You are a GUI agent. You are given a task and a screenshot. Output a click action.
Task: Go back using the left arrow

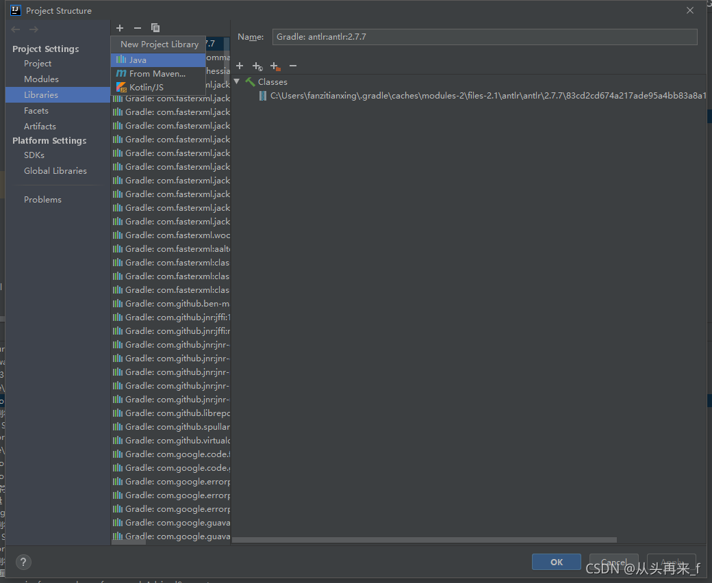tap(16, 29)
